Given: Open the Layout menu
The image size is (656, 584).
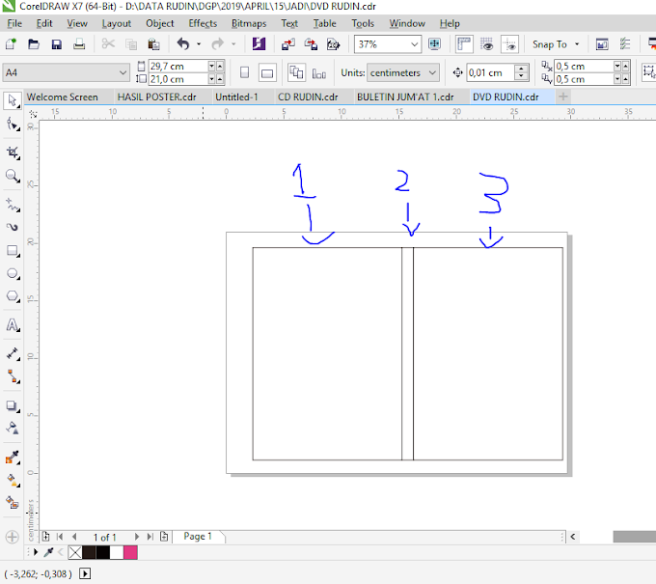Looking at the screenshot, I should 117,23.
